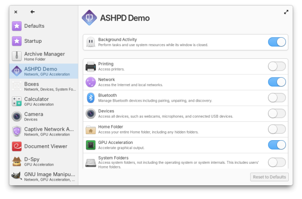Click the Devices webcam icon
The height and width of the screenshot is (199, 302).
click(91, 114)
